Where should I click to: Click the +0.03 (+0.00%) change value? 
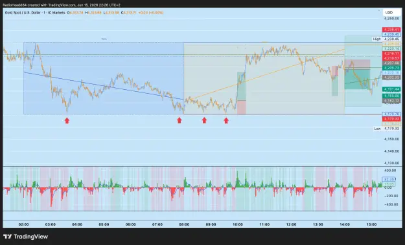coord(151,12)
